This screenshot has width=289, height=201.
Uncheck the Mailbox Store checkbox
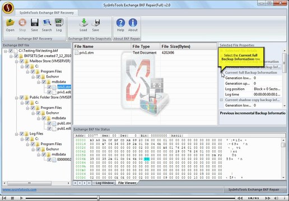(22, 61)
